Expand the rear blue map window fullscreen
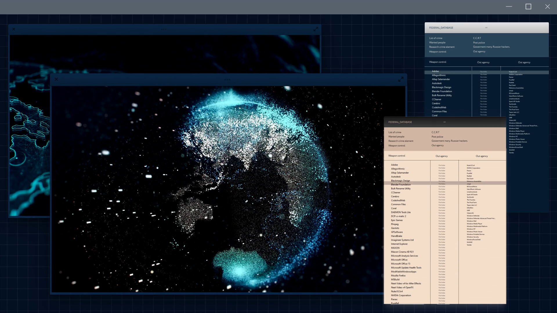 tap(316, 29)
